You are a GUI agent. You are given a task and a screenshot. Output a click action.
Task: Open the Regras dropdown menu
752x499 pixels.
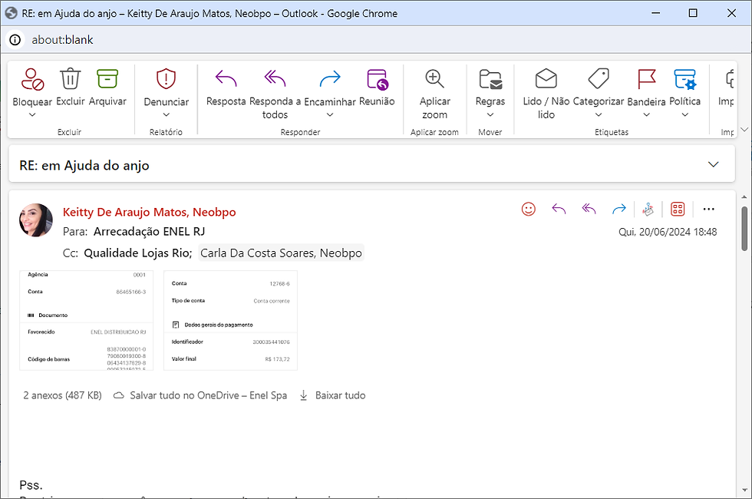490,115
